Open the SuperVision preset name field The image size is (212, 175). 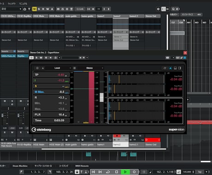click(x=70, y=58)
